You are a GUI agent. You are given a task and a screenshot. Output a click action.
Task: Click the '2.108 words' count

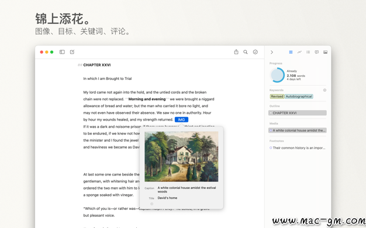point(296,76)
